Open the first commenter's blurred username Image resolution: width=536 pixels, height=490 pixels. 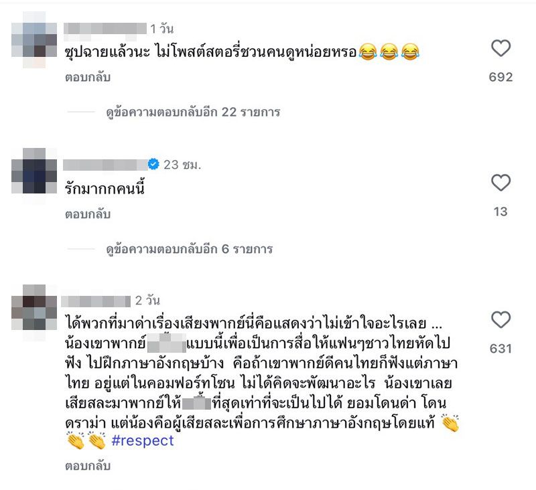tap(105, 28)
